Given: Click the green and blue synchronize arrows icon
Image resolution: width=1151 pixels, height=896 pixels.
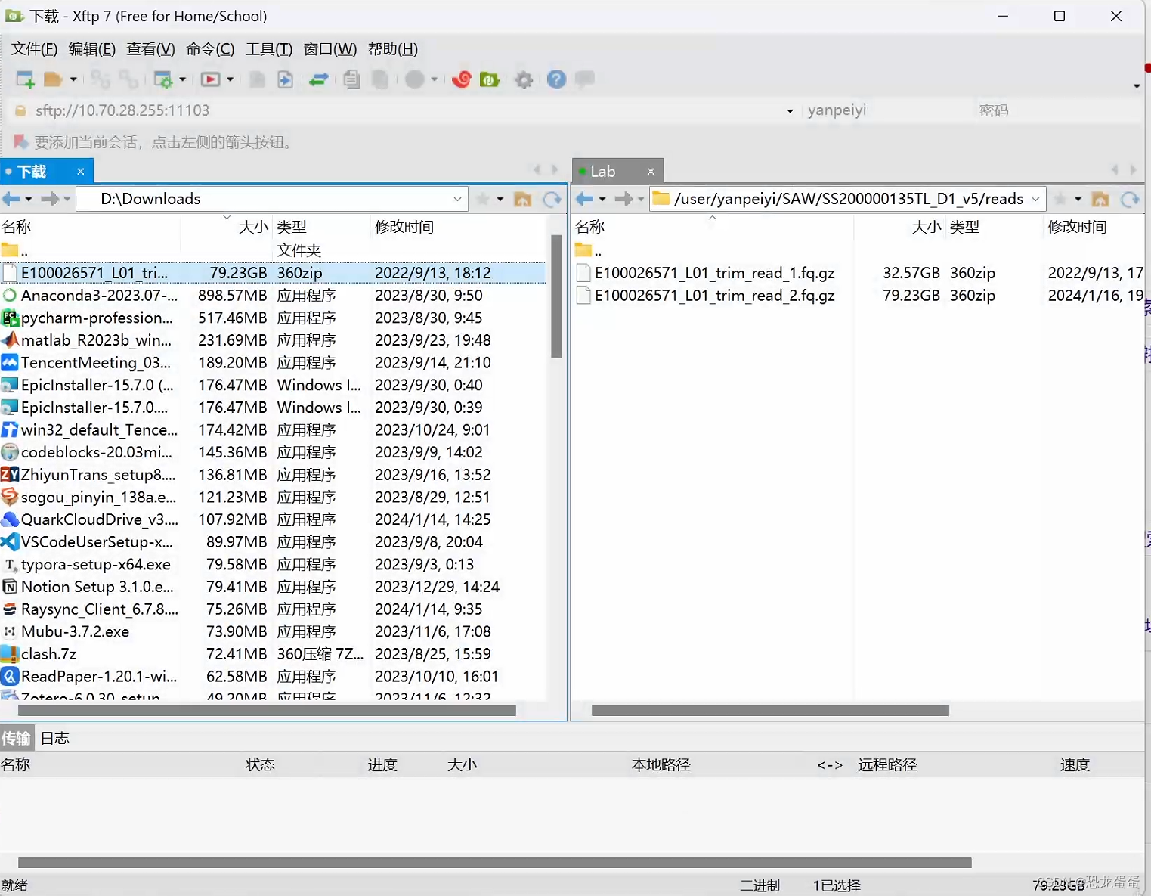Looking at the screenshot, I should click(x=319, y=79).
